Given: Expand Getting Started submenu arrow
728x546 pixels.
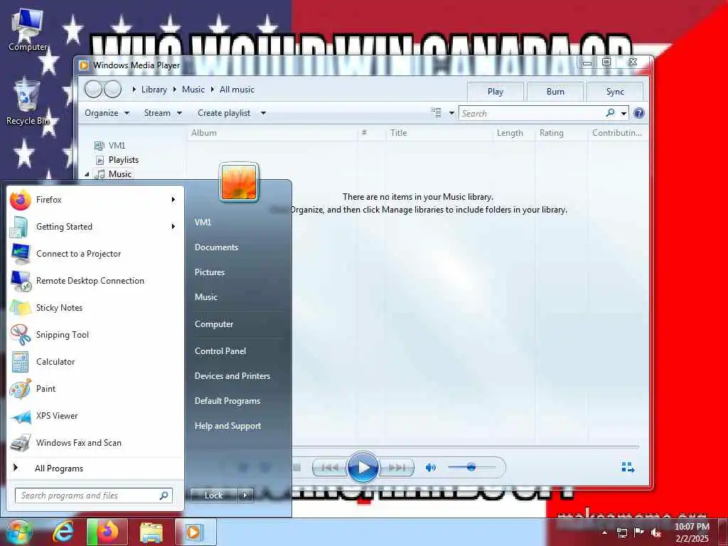Looking at the screenshot, I should [173, 227].
